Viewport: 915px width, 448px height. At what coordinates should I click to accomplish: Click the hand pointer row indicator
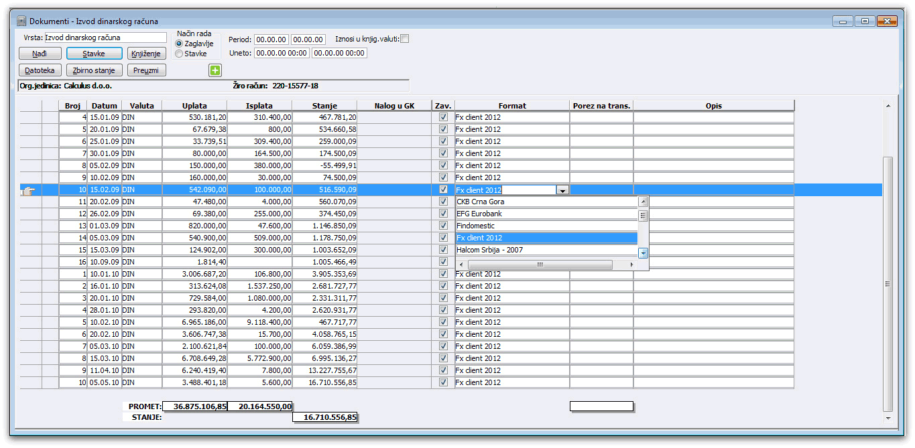click(27, 190)
